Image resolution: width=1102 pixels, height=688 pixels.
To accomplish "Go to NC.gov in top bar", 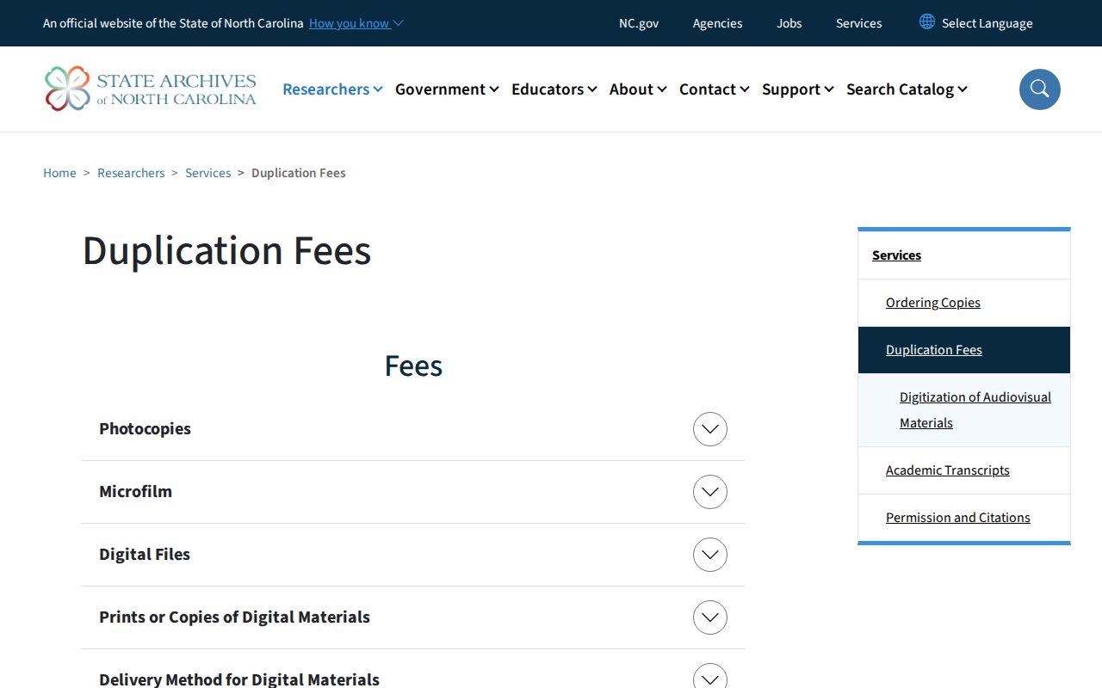I will click(639, 23).
